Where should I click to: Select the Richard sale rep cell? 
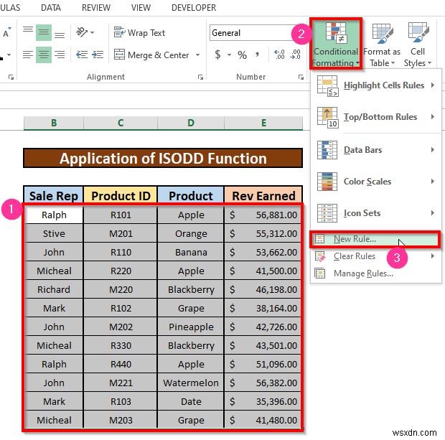[54, 289]
